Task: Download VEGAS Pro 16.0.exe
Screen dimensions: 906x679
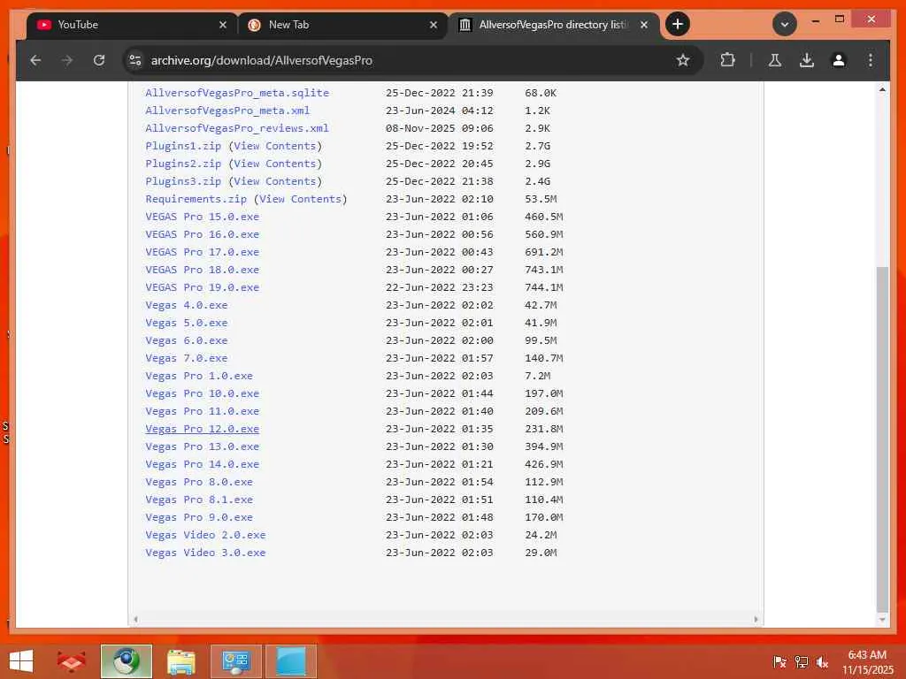Action: coord(203,234)
